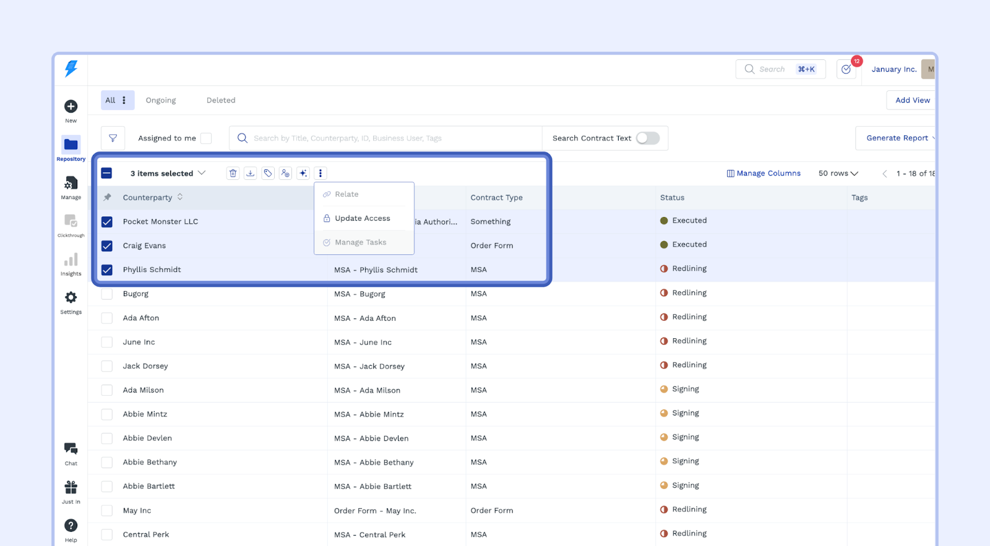The width and height of the screenshot is (990, 546).
Task: Expand the 3 items selected dropdown
Action: tap(202, 173)
